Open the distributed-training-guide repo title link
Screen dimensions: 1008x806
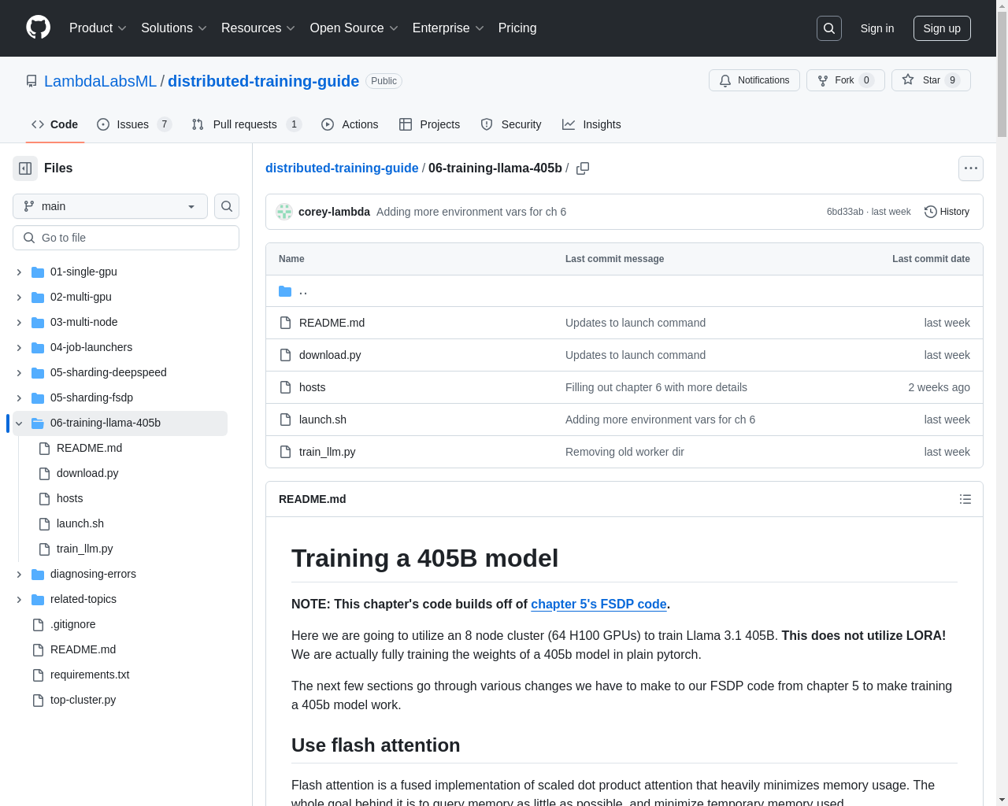pos(263,81)
